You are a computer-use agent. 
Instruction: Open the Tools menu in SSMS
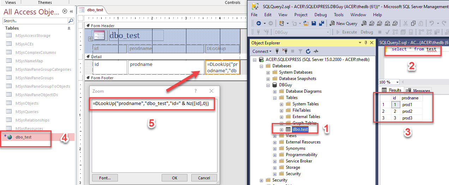pyautogui.click(x=339, y=15)
